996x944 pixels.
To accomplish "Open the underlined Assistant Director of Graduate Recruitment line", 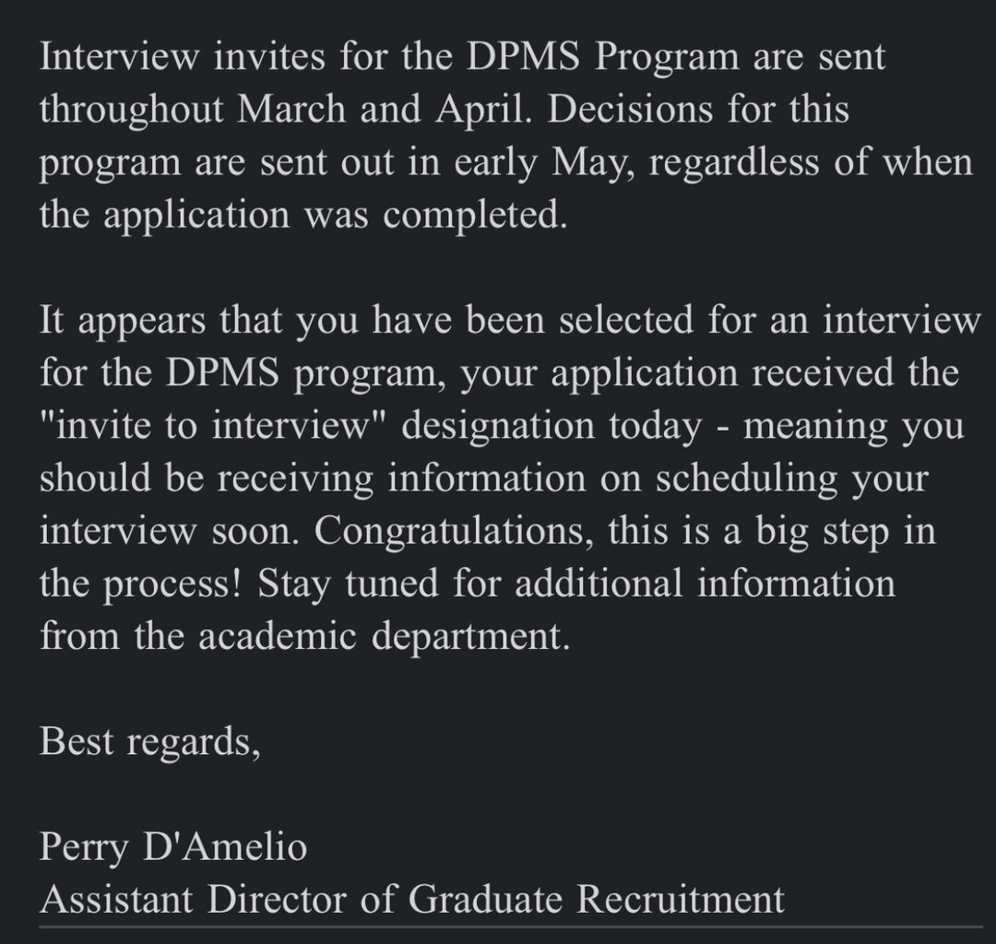I will pyautogui.click(x=411, y=899).
